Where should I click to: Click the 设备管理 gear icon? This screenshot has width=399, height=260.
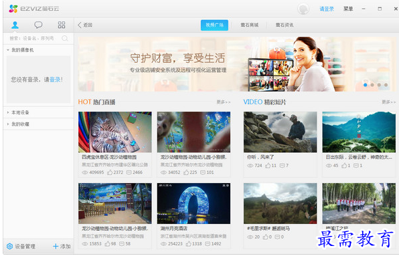pyautogui.click(x=9, y=246)
